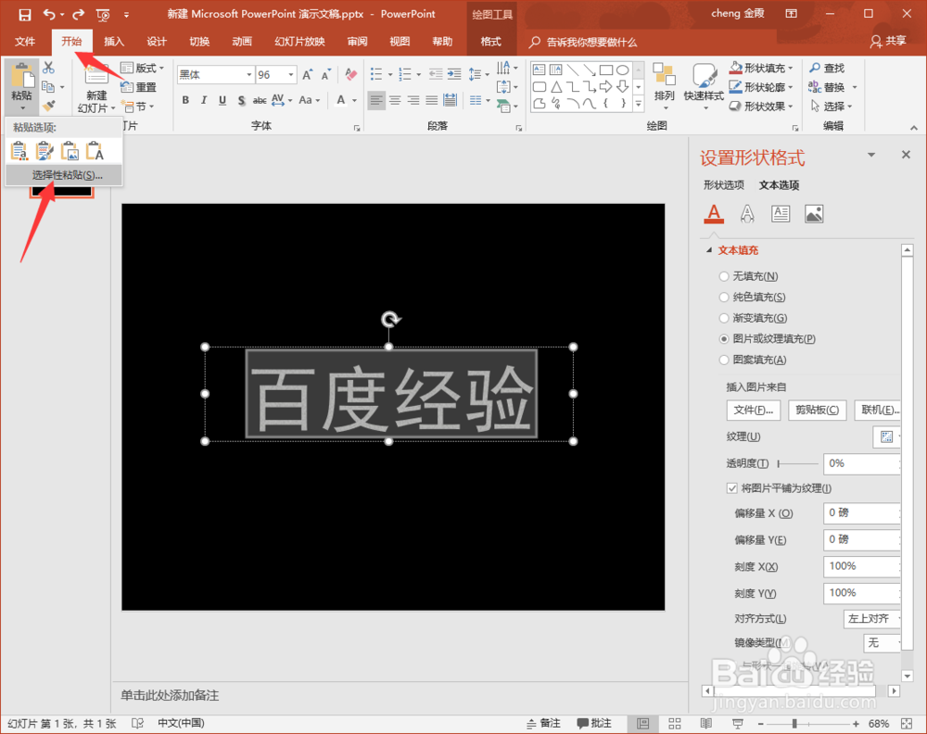The height and width of the screenshot is (734, 927).
Task: Click zoom in plus button
Action: tap(856, 724)
